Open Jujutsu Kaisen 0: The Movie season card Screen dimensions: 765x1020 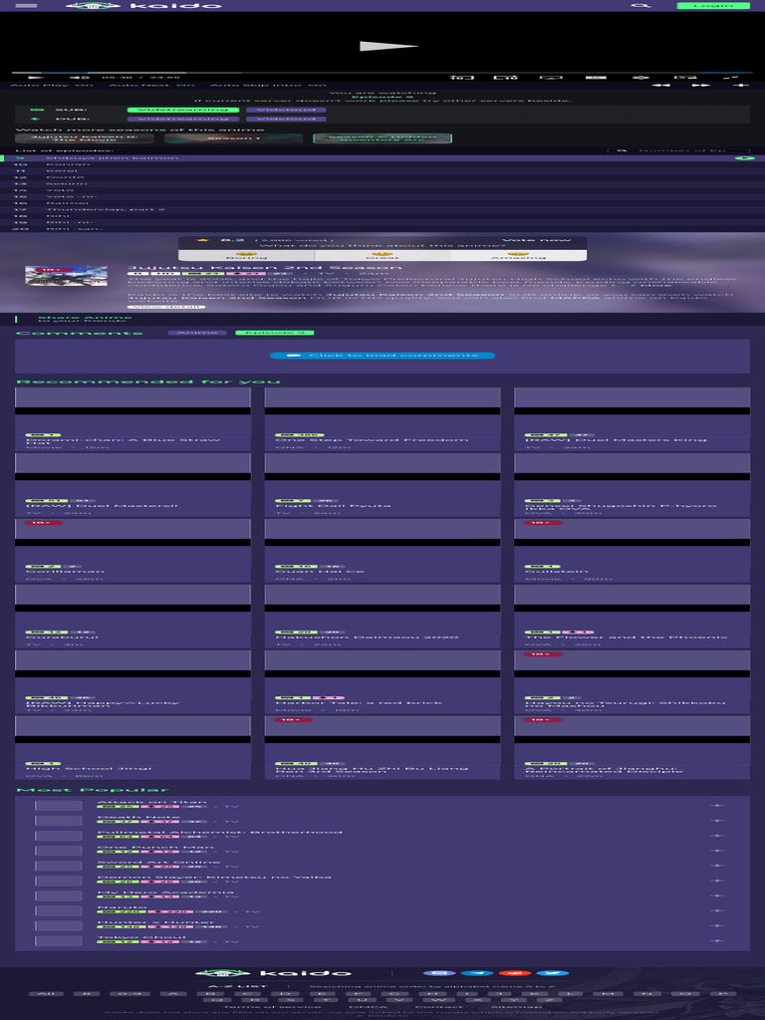tap(85, 138)
